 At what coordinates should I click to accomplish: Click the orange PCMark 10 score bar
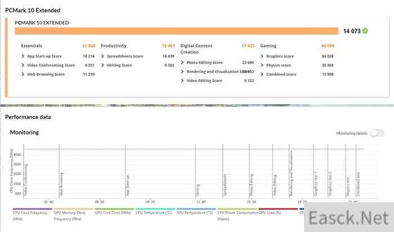[177, 31]
